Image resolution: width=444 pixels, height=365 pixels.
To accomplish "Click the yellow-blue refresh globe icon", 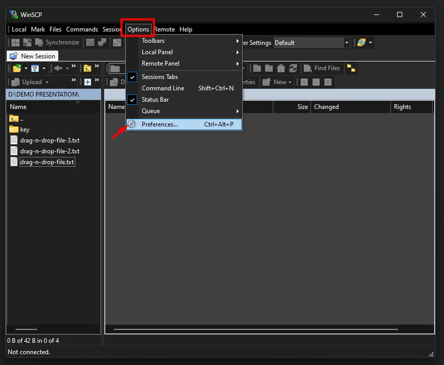I will point(361,42).
